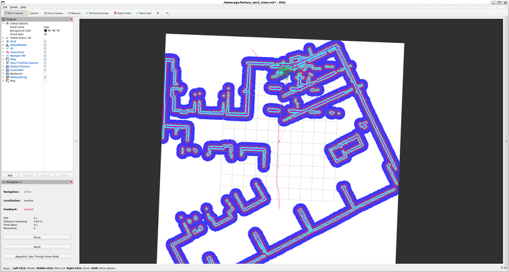509x272 pixels.
Task: Open the Help menu
Action: coord(23,7)
